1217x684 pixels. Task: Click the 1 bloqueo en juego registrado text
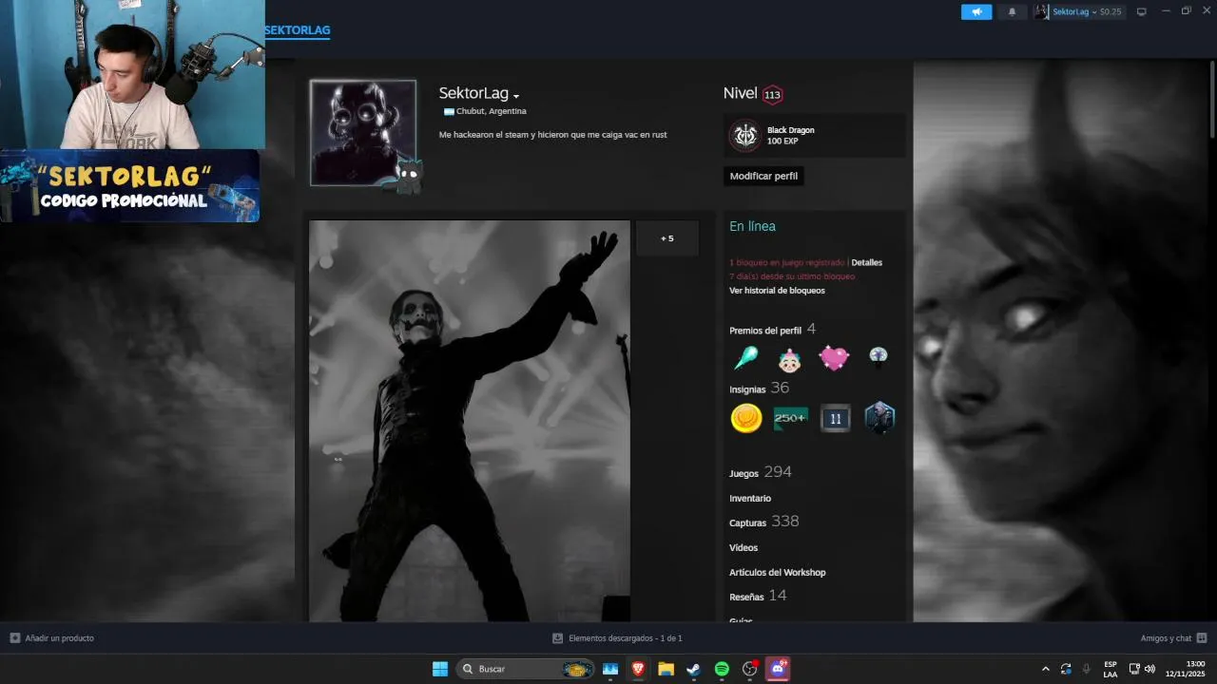[x=786, y=262]
